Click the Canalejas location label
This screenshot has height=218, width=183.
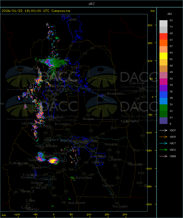tap(135, 164)
